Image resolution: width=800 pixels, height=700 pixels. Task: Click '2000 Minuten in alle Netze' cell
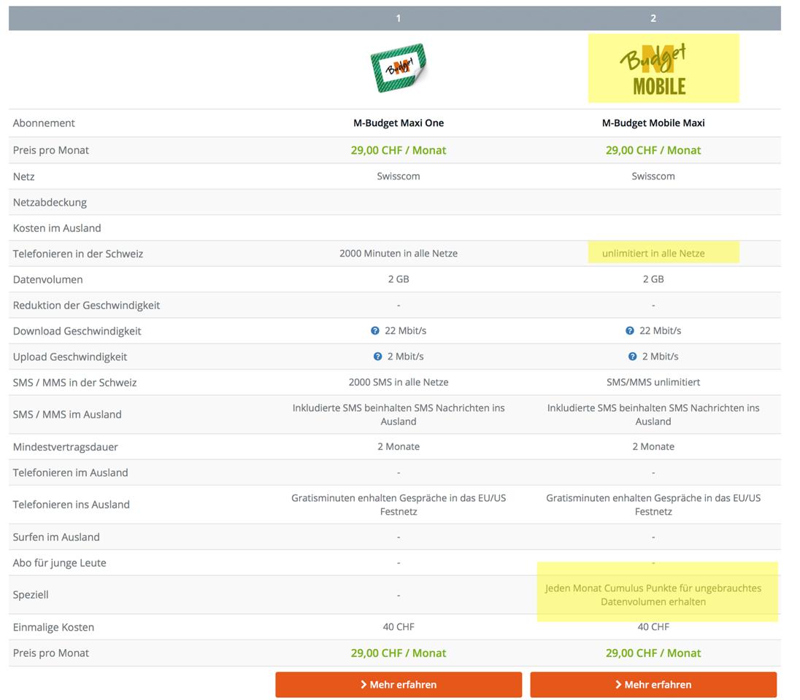(x=399, y=254)
